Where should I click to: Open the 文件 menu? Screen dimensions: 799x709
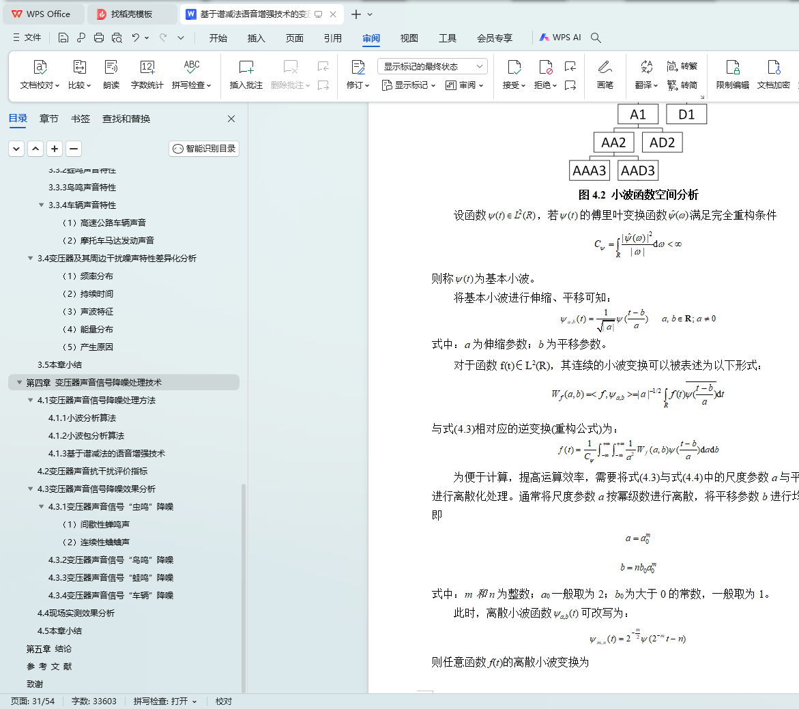[x=27, y=38]
